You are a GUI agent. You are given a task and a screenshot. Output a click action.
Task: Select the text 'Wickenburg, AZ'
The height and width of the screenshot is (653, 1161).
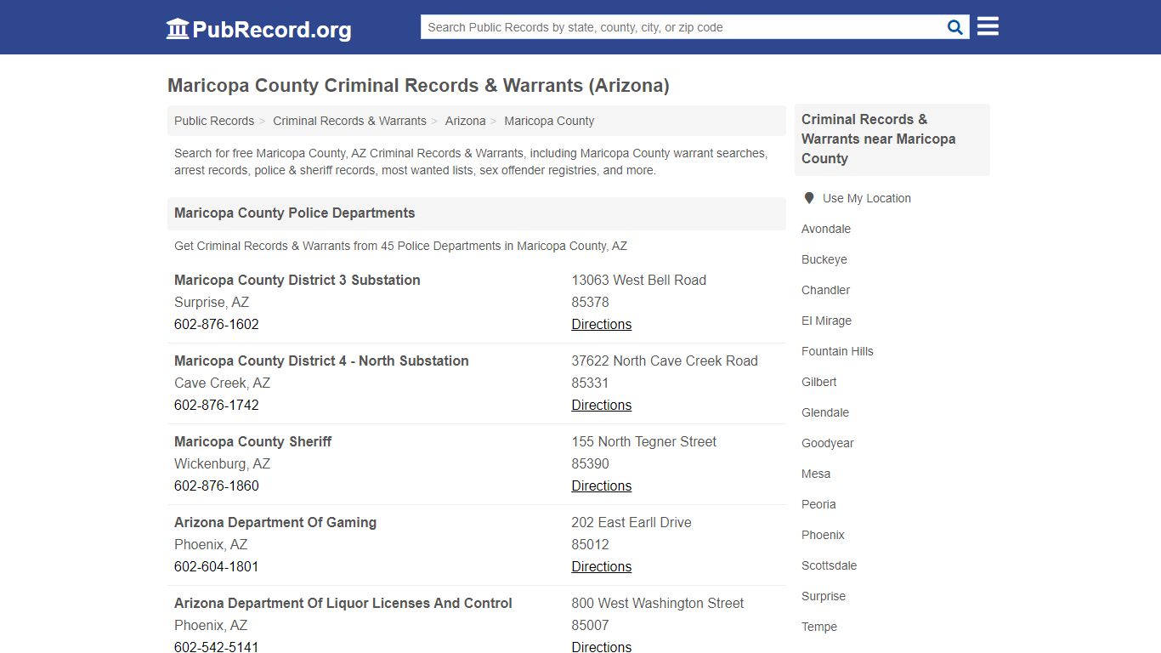pyautogui.click(x=222, y=463)
